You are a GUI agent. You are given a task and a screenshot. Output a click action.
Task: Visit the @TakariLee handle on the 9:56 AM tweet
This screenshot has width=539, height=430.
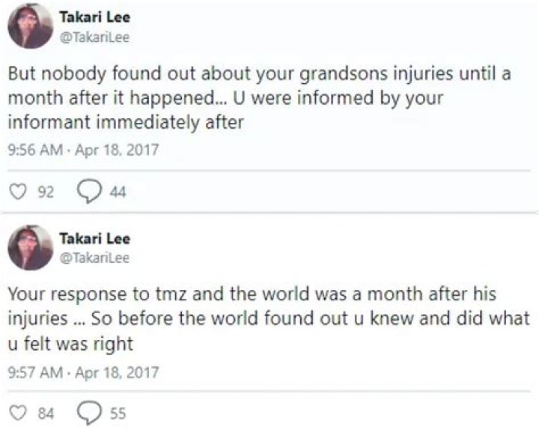coord(94,38)
